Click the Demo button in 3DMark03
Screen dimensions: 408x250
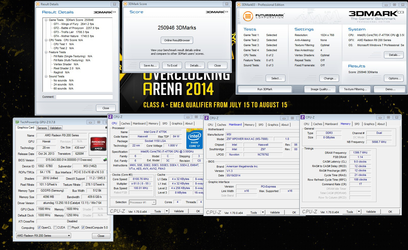pyautogui.click(x=390, y=89)
